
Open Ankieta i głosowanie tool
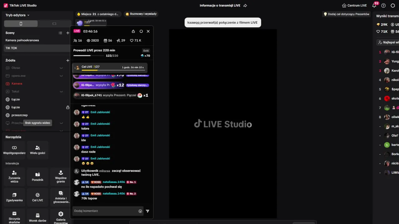[61, 197]
